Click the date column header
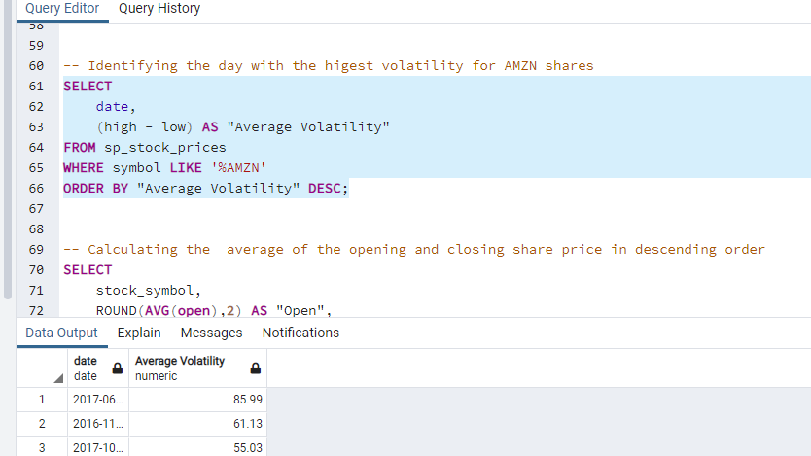 point(88,368)
